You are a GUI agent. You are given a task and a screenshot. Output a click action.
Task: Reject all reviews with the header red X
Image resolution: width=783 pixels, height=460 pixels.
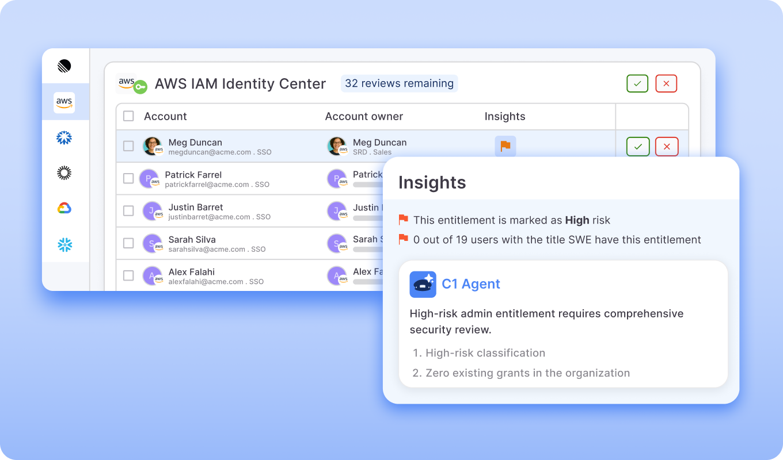[x=666, y=83]
